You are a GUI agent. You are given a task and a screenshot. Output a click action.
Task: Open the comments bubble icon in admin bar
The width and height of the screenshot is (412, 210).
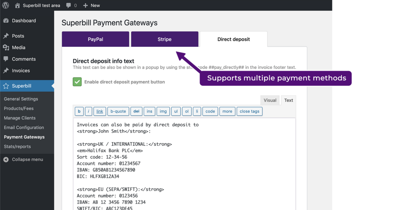tap(68, 5)
